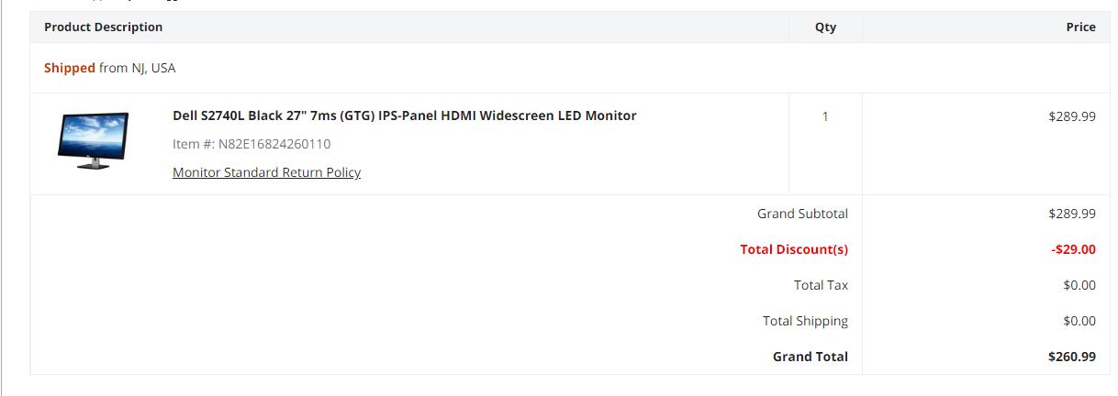Click the quantity value 1
The height and width of the screenshot is (396, 1118).
click(825, 116)
